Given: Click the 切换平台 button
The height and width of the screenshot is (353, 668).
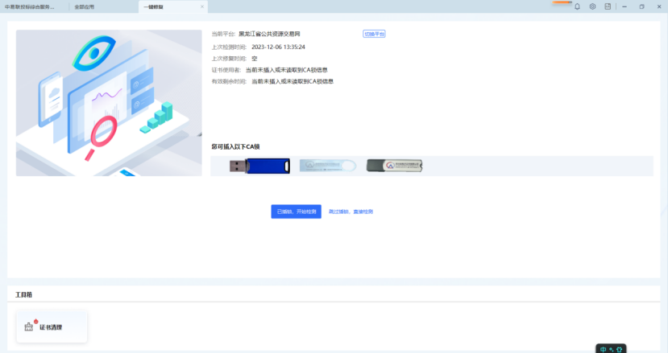Looking at the screenshot, I should 374,35.
